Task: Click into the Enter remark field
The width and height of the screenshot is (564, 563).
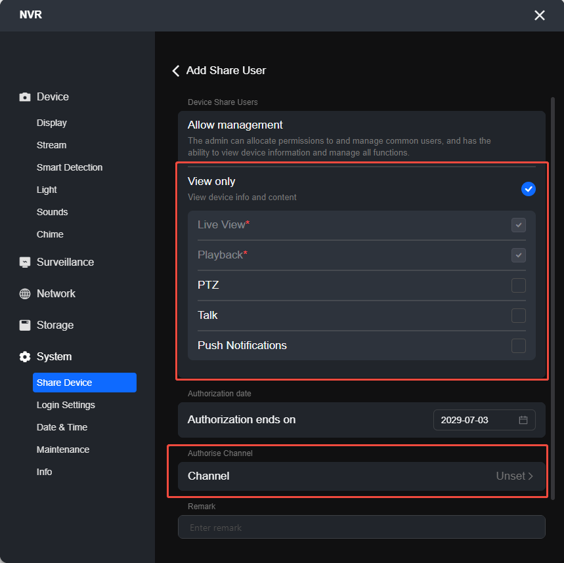Action: coord(362,527)
